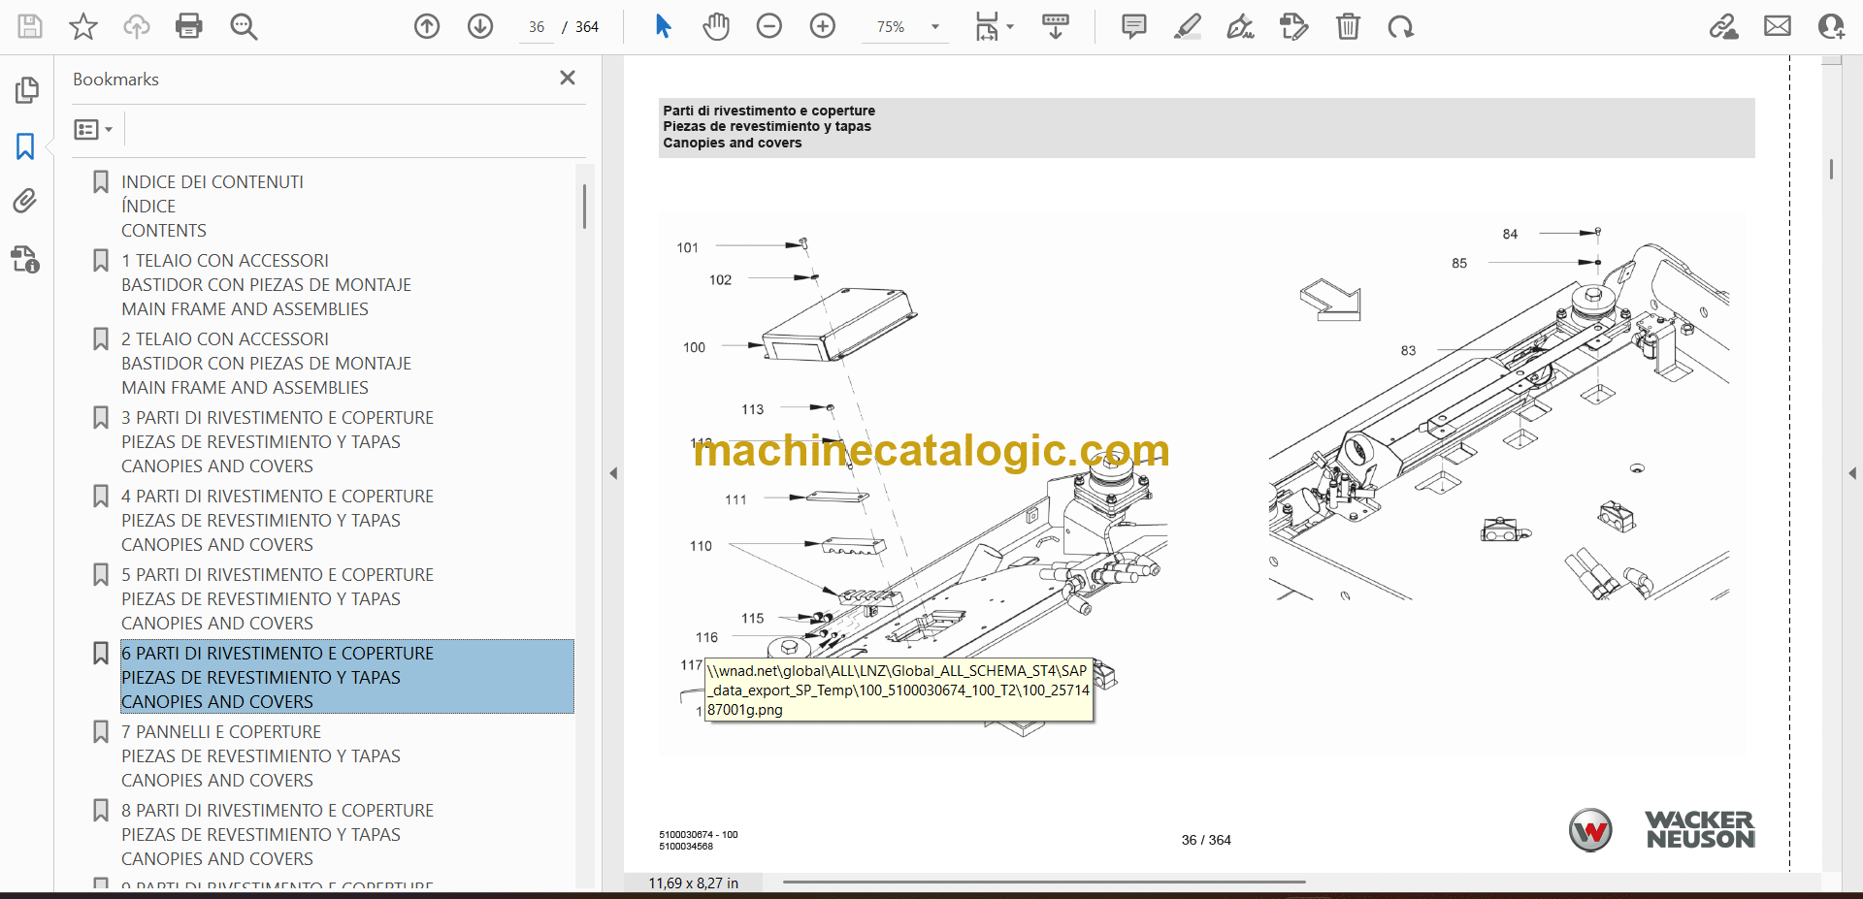Expand the right tools pane arrow
Screen dimensions: 1863x899
[1852, 473]
